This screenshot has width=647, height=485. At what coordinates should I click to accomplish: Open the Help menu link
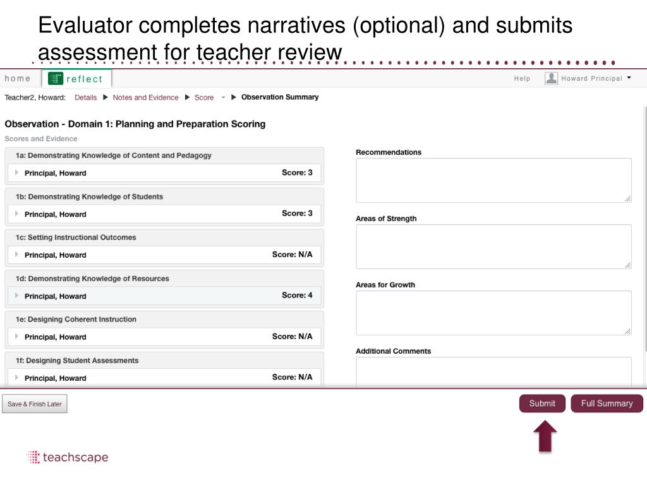[522, 78]
